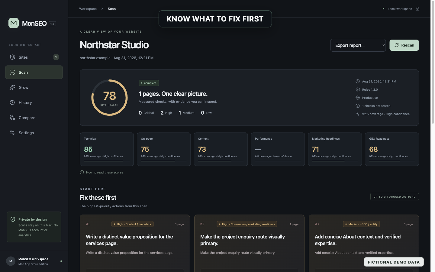Go to the Grow section

click(34, 87)
